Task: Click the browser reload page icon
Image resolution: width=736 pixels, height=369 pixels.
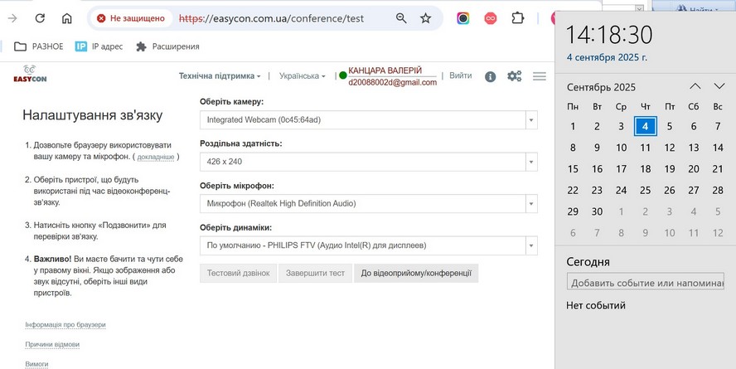Action: pyautogui.click(x=40, y=18)
